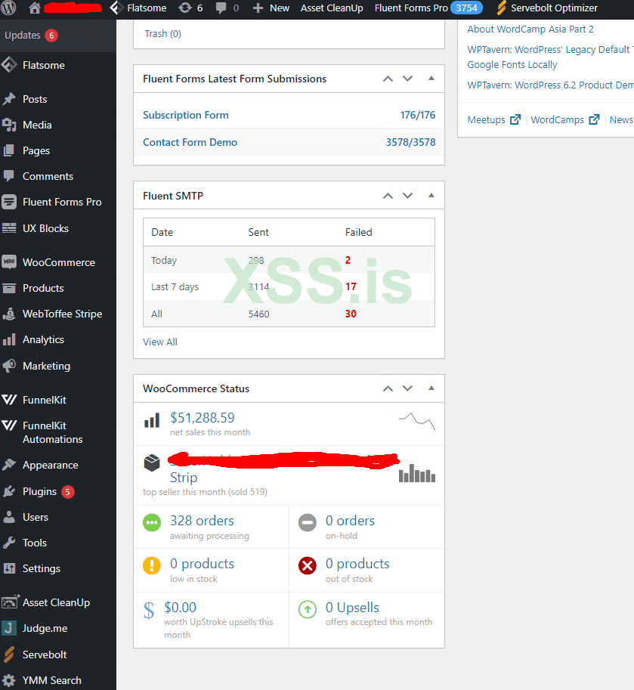Click the Tools wrench icon
This screenshot has width=634, height=690.
point(9,543)
